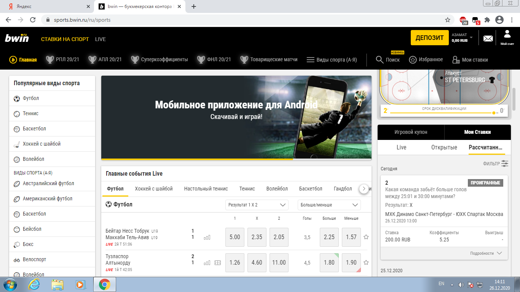Open the bwin logo home page
Screen dimensions: 520x292
tap(17, 38)
